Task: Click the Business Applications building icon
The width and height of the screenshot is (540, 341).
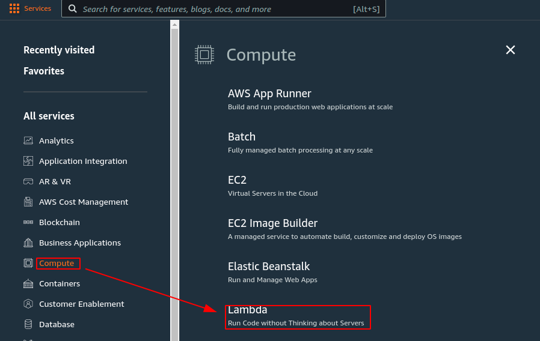Action: (x=28, y=243)
